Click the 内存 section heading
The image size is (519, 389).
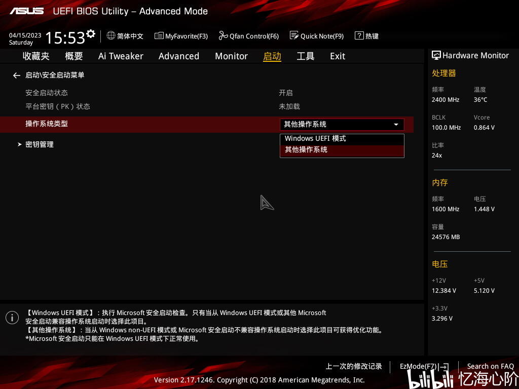(440, 182)
